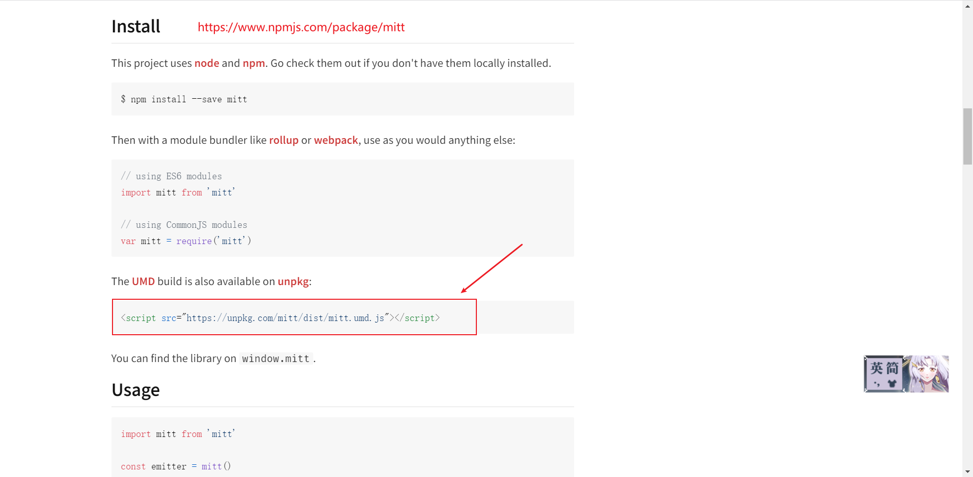Click the inline code 'window.mitt'
This screenshot has height=477, width=973.
(276, 359)
